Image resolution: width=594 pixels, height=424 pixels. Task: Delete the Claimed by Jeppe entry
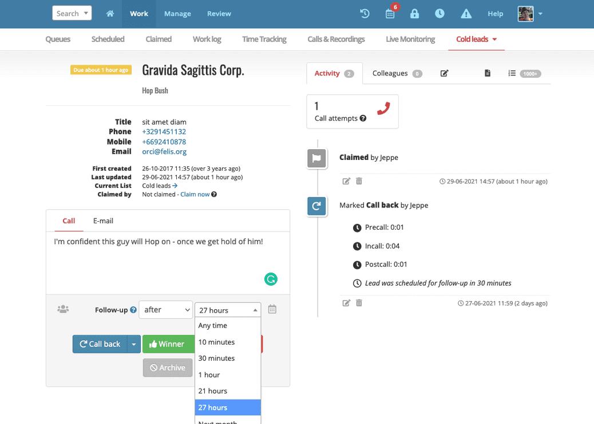[359, 181]
